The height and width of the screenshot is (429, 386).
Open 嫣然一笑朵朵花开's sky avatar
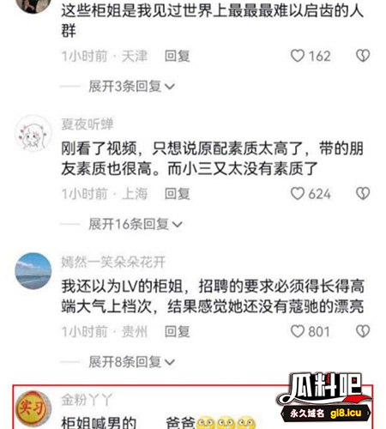click(x=33, y=271)
